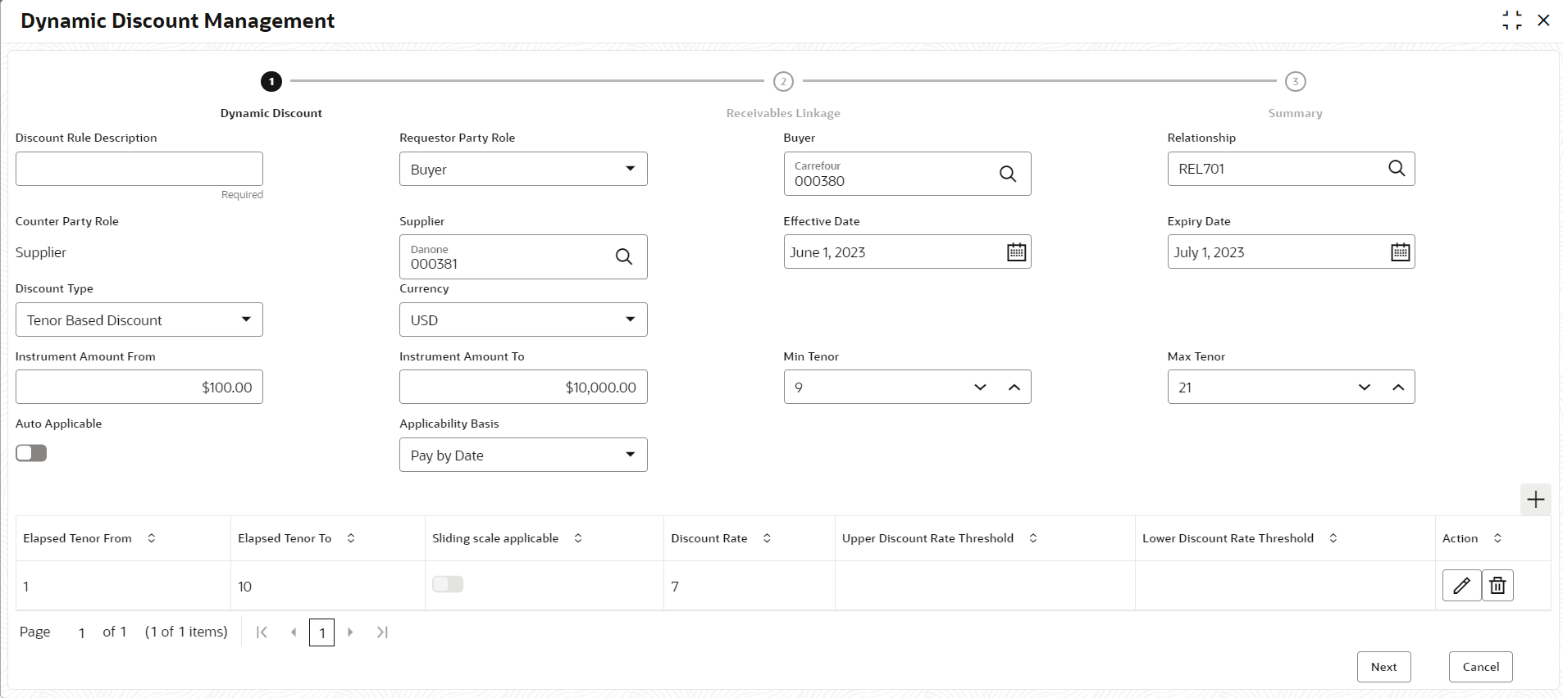Sort by the Discount Rate column

tap(767, 538)
